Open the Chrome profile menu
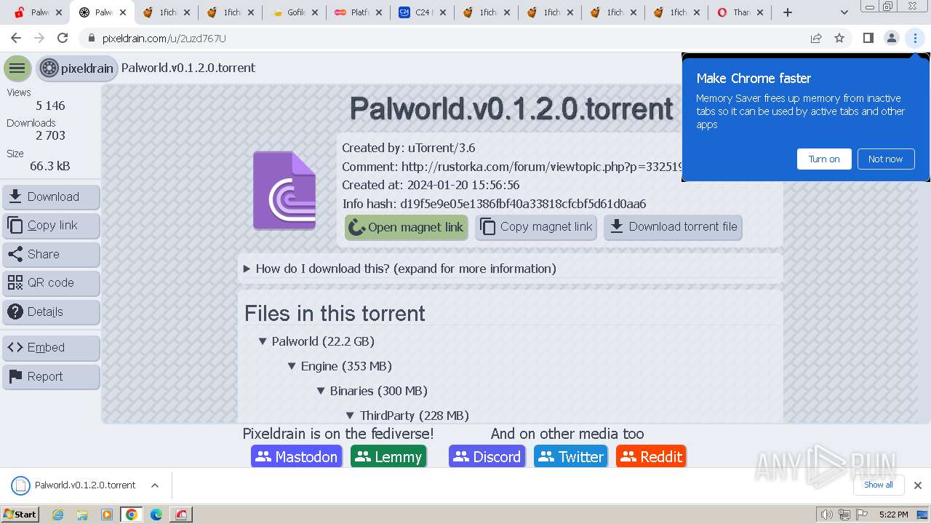The width and height of the screenshot is (931, 524). point(891,38)
